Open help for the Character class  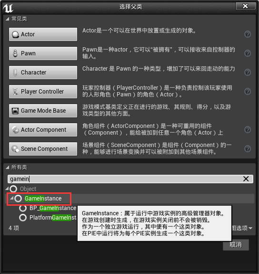tap(248, 72)
